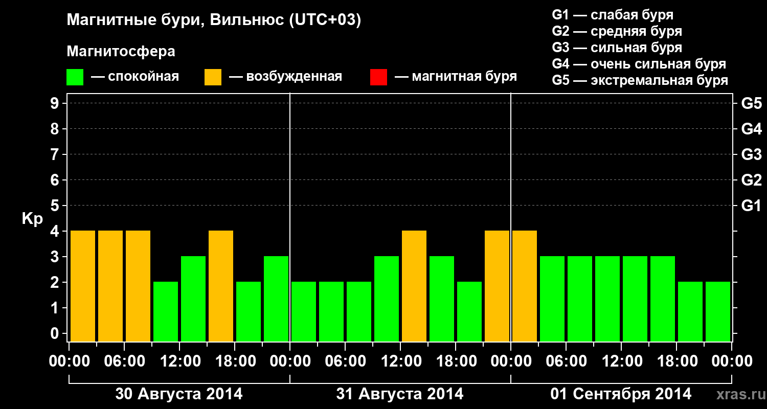Viewport: 767px width, 409px height.
Task: Click the 'G2' label on the right axis
Action: (x=751, y=180)
